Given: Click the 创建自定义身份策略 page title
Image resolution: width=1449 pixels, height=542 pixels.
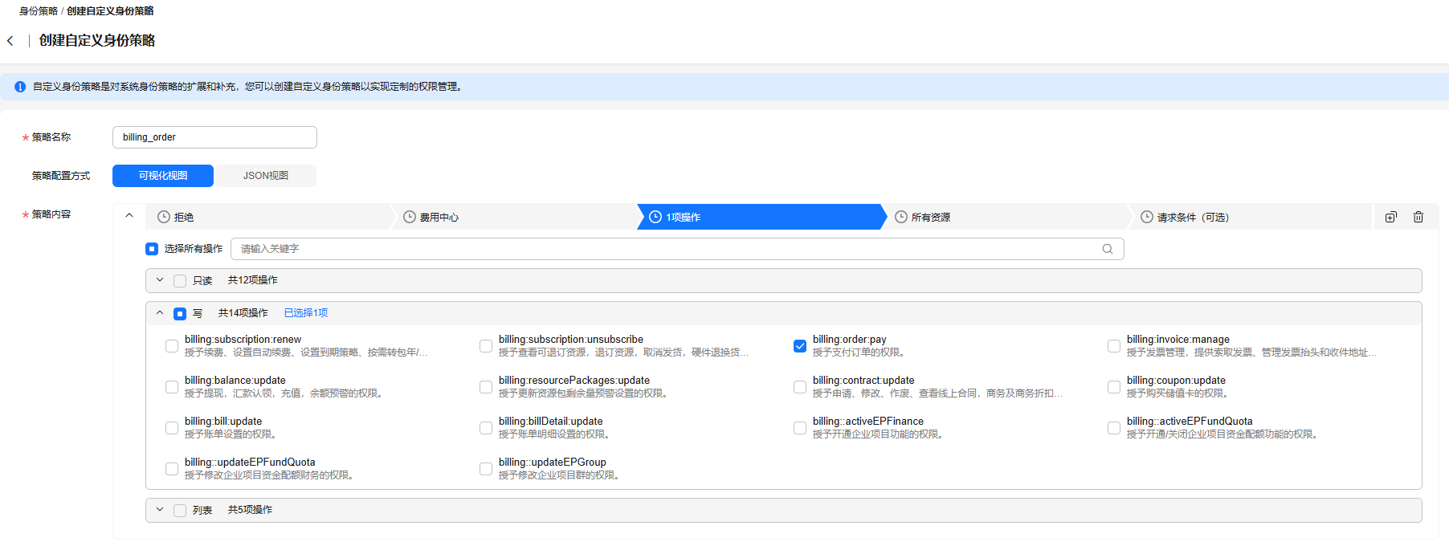Looking at the screenshot, I should pyautogui.click(x=97, y=40).
